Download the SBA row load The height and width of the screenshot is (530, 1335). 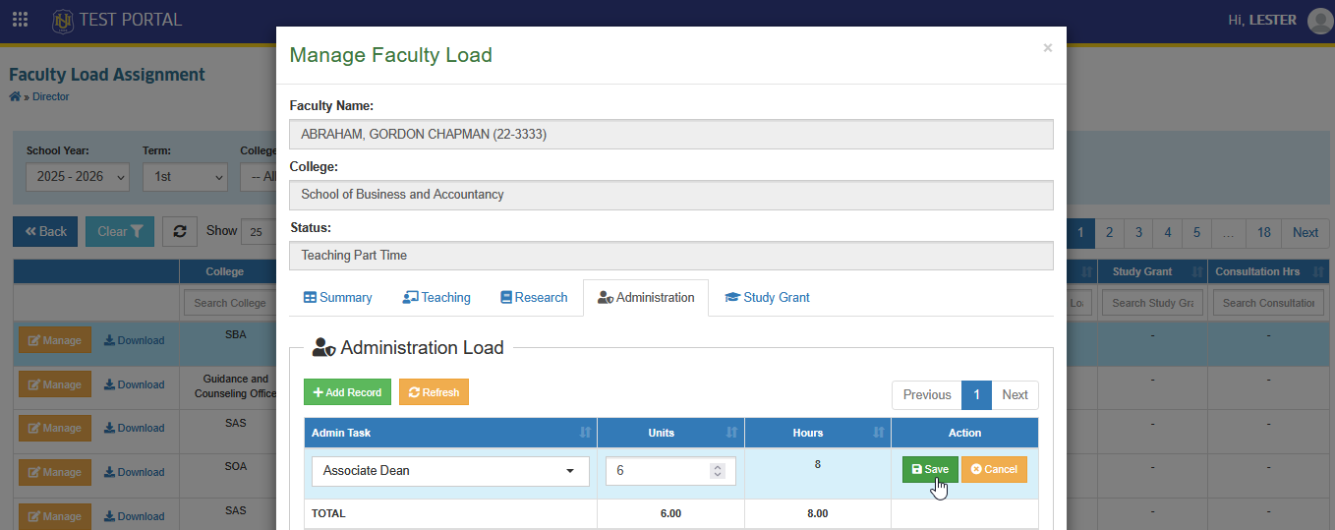point(135,340)
